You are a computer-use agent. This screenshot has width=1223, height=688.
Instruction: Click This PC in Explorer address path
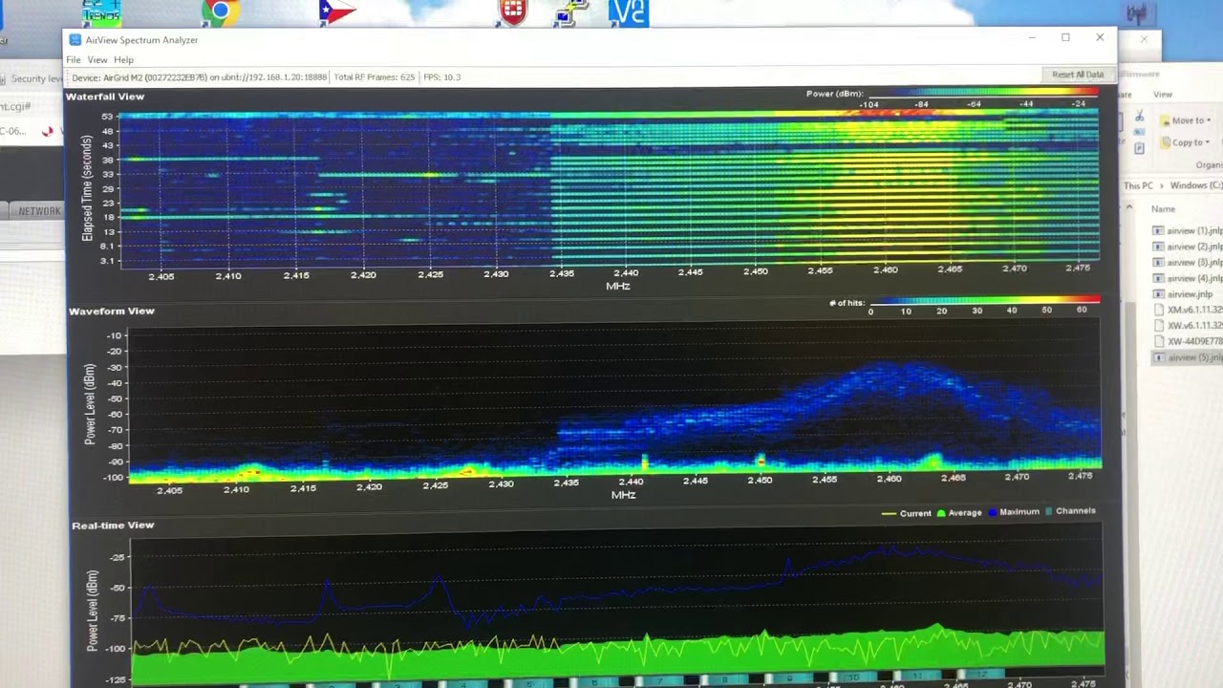coord(1138,185)
